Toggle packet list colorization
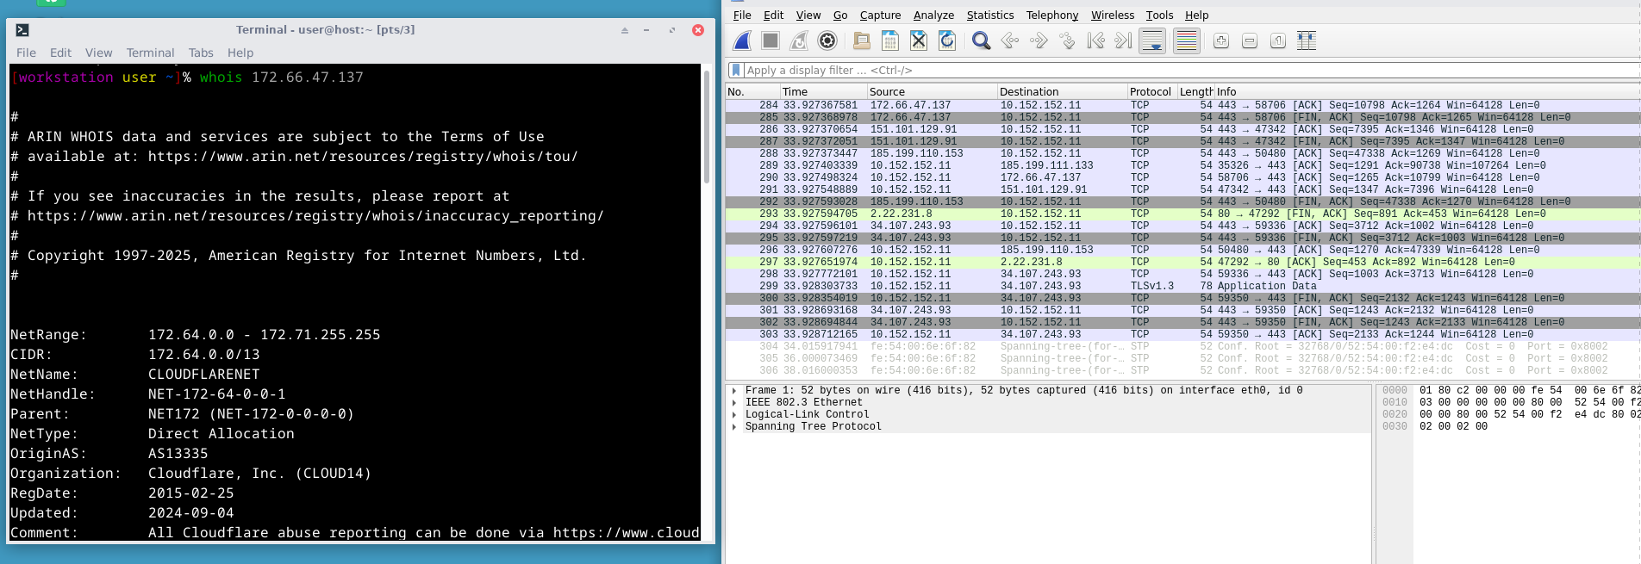This screenshot has width=1641, height=564. (x=1187, y=40)
